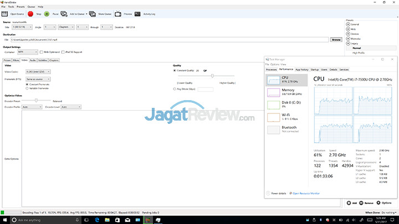Select the Normal preset
Screen dimensions: 399x224
point(356,48)
